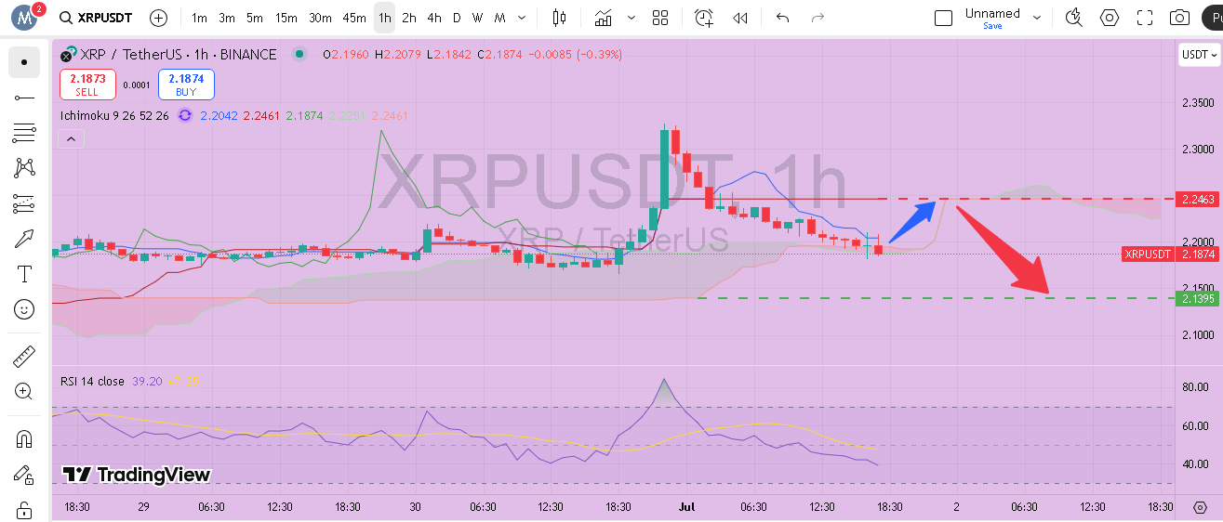The width and height of the screenshot is (1223, 522).
Task: Open the emoji icons tool
Action: pos(24,309)
